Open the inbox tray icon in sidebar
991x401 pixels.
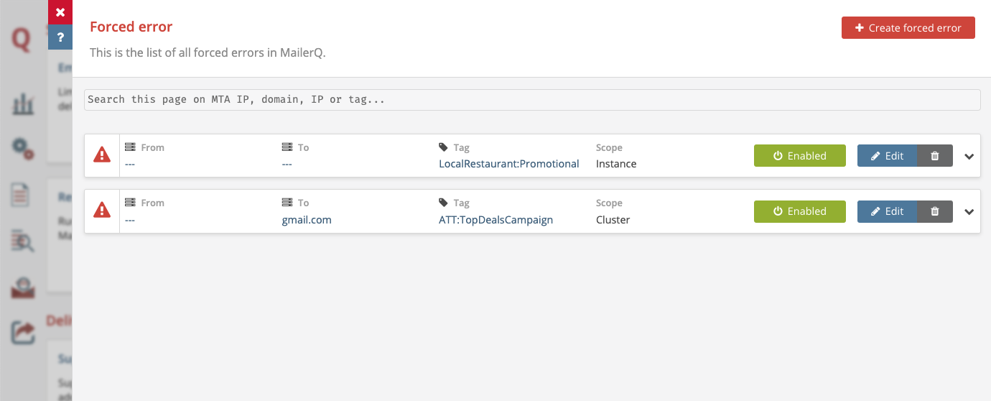23,287
